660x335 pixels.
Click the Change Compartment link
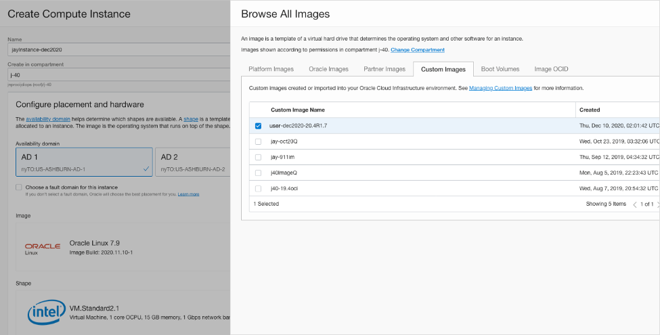point(418,50)
